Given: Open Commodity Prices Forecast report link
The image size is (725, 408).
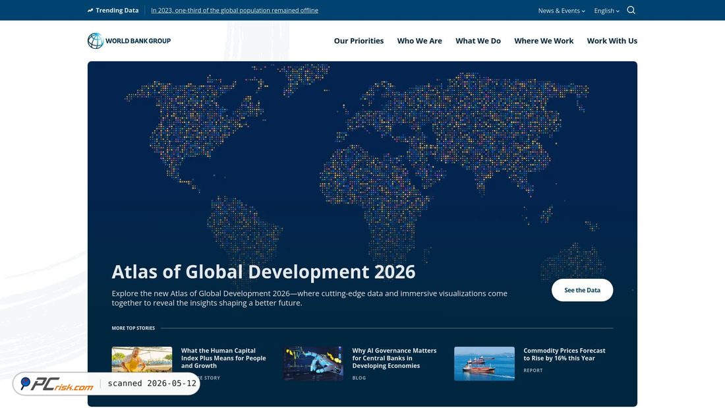Looking at the screenshot, I should (564, 355).
